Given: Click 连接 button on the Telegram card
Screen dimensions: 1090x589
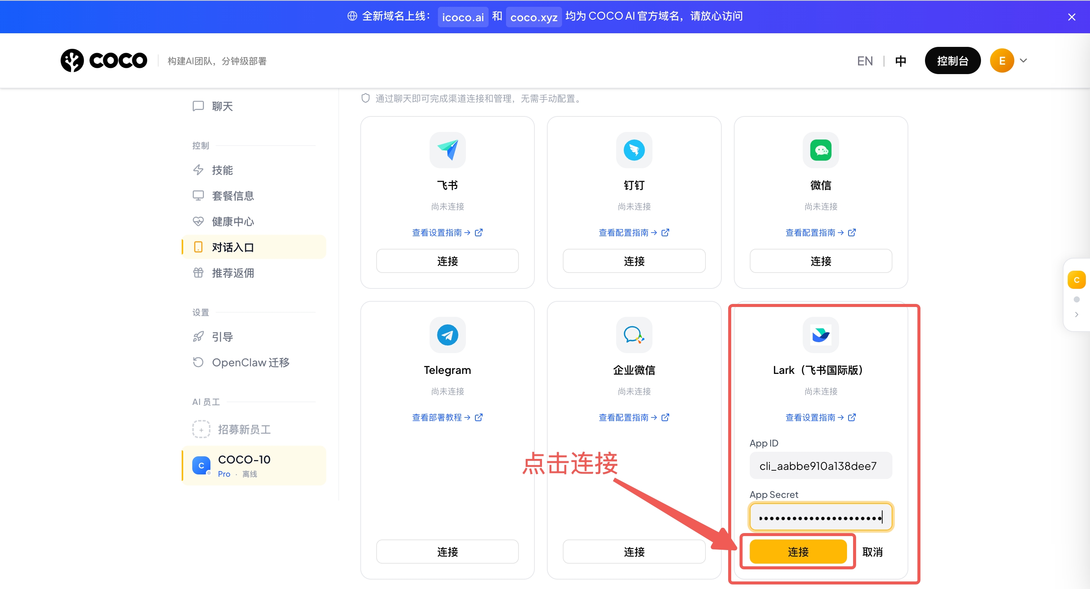Looking at the screenshot, I should (x=447, y=552).
